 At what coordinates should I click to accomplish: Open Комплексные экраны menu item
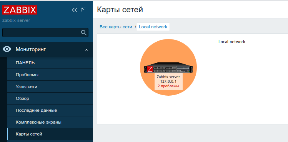tap(50, 122)
